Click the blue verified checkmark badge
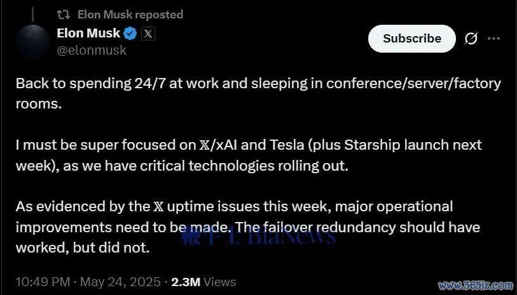The image size is (517, 295). pos(130,34)
